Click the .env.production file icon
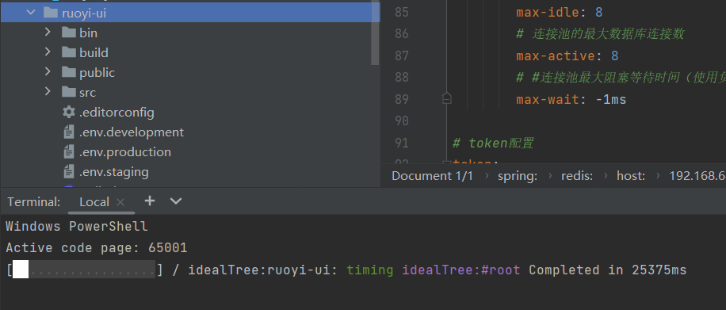Image resolution: width=726 pixels, height=310 pixels. (68, 152)
